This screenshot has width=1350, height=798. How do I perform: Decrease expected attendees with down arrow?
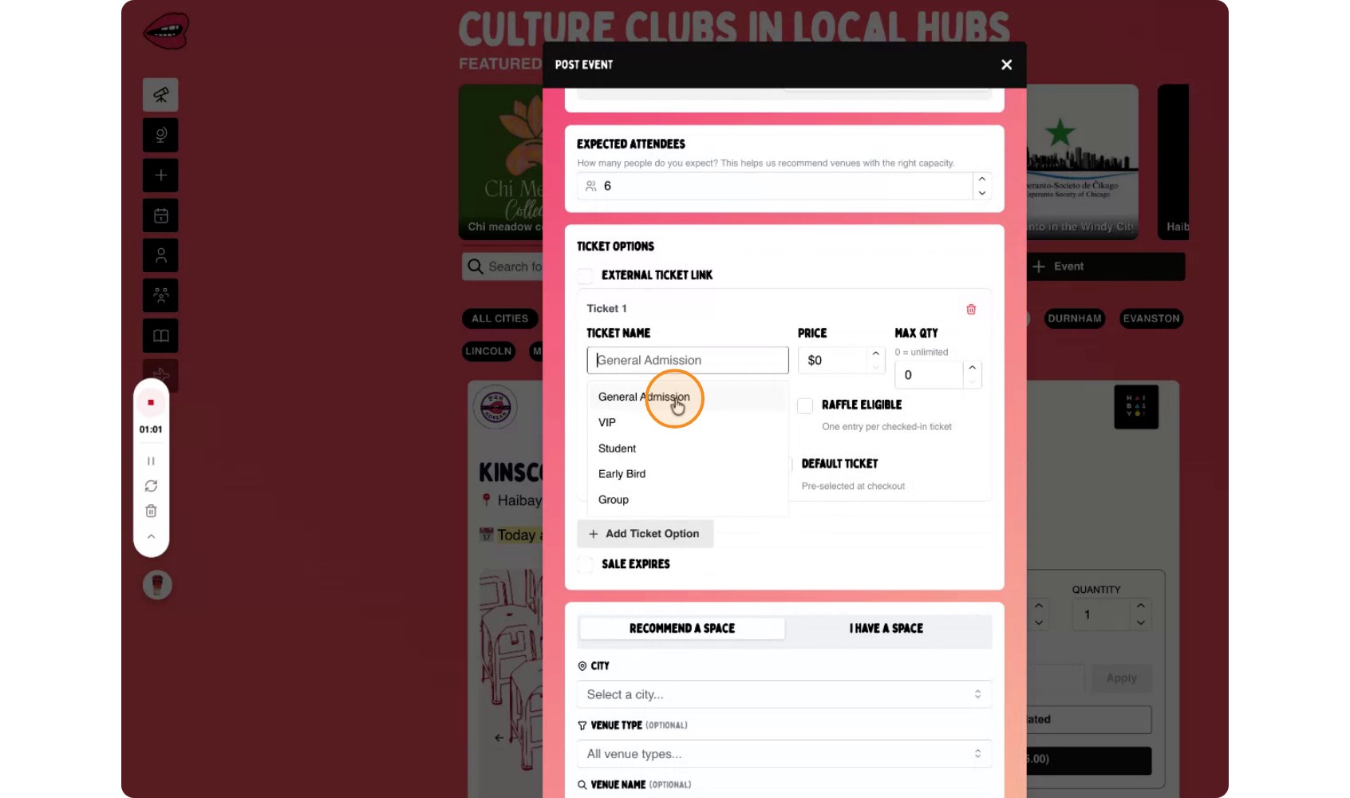click(982, 193)
